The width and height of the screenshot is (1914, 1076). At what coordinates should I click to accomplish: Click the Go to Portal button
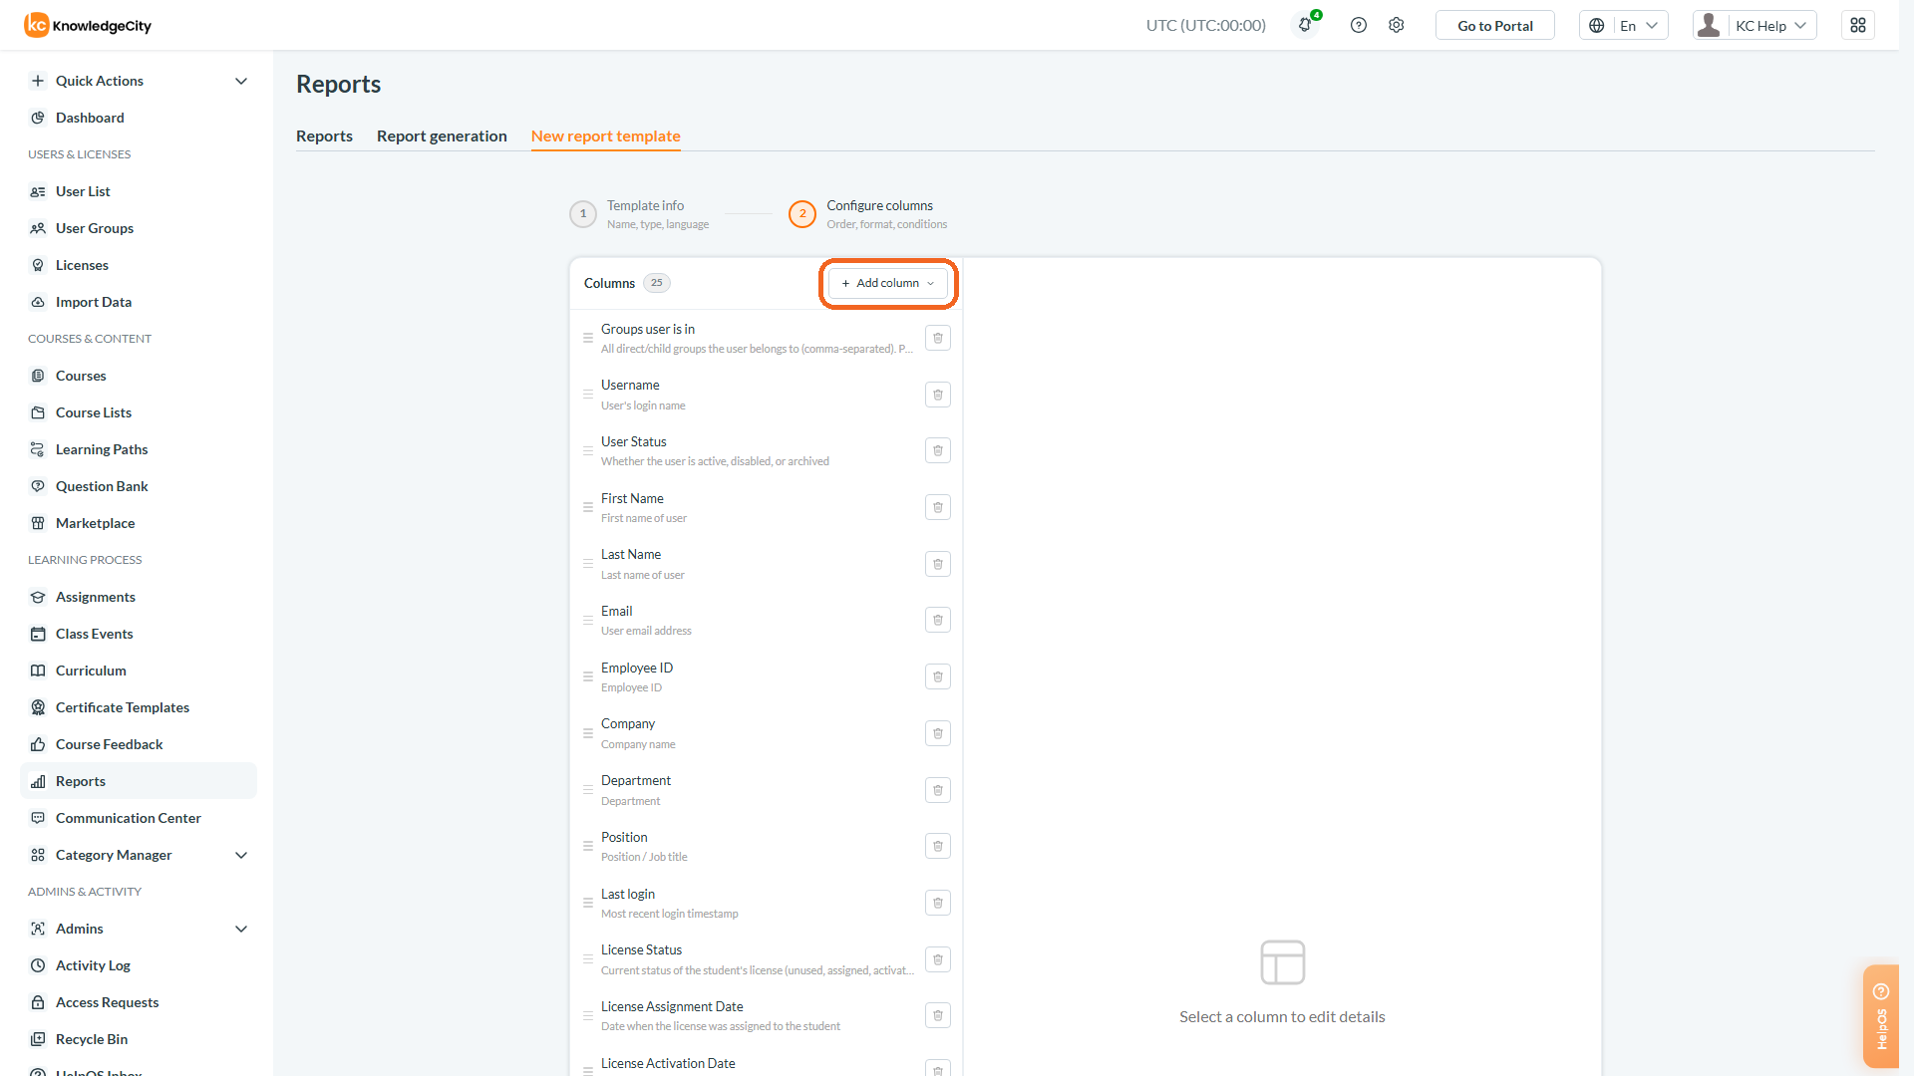[1494, 25]
